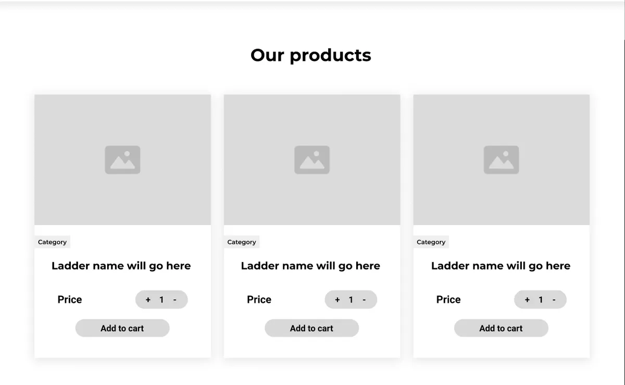This screenshot has height=385, width=625.
Task: Tap the minus sign in the third card
Action: (554, 300)
